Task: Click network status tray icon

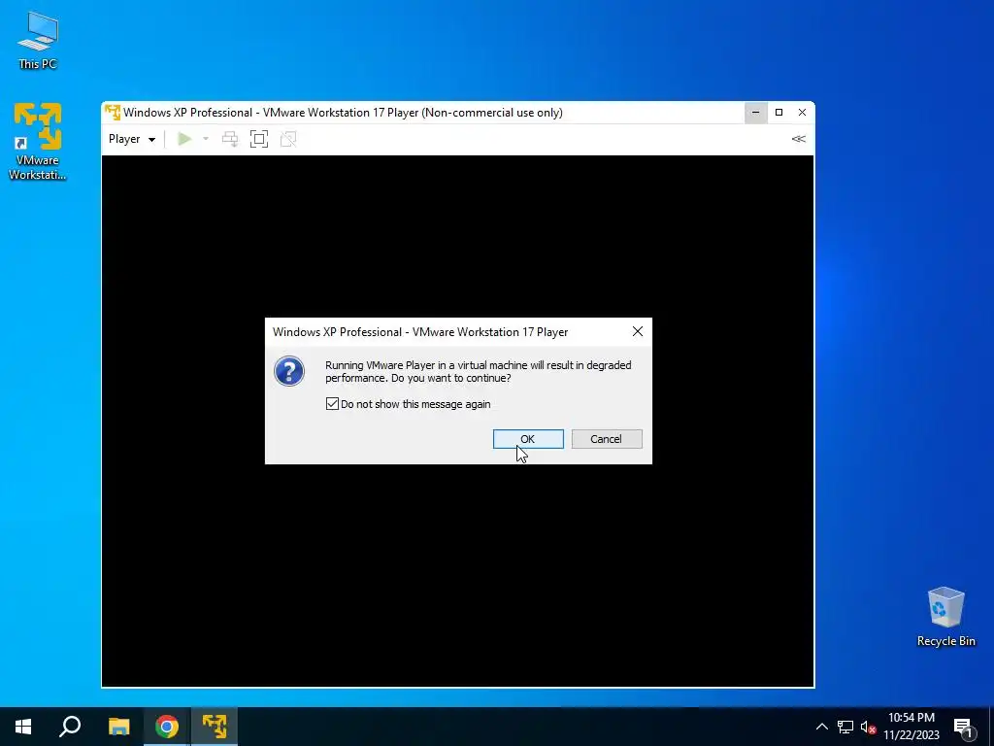Action: coord(845,727)
